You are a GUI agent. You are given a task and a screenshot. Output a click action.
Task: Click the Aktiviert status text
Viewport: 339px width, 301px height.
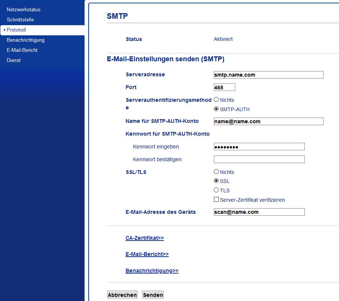tap(223, 39)
